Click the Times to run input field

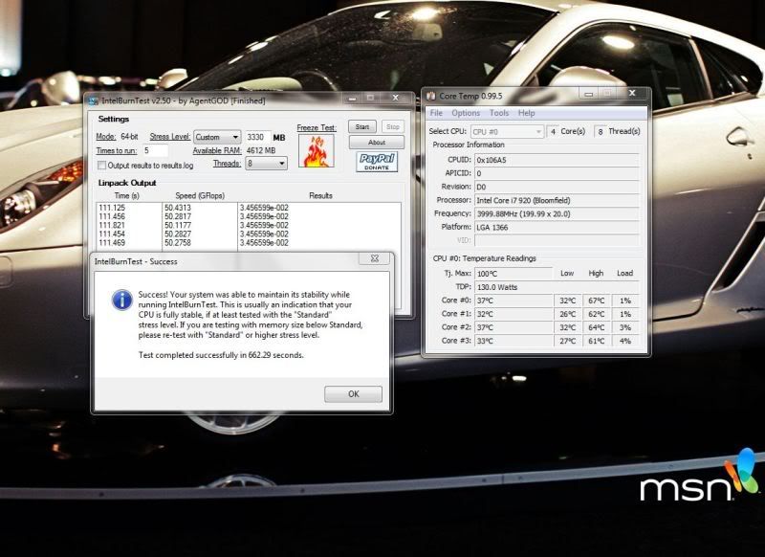click(x=155, y=150)
